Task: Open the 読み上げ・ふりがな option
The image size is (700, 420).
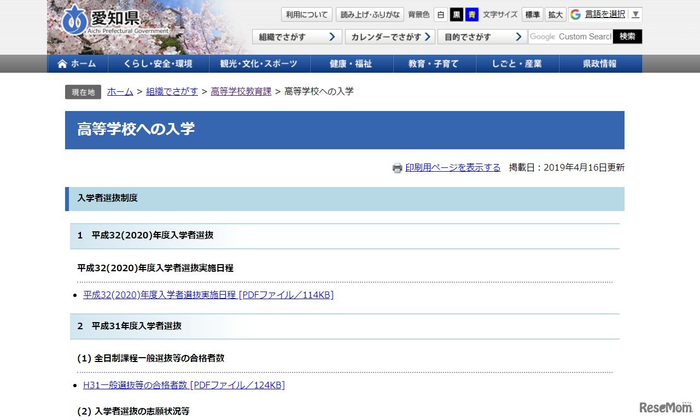Action: (x=370, y=14)
